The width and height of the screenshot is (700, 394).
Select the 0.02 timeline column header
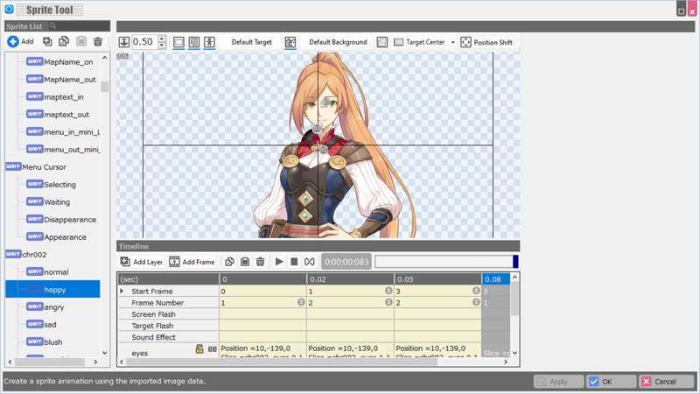351,279
